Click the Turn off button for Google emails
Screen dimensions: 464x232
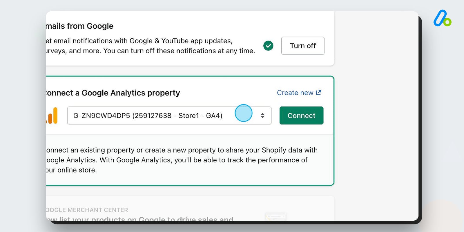(x=303, y=46)
